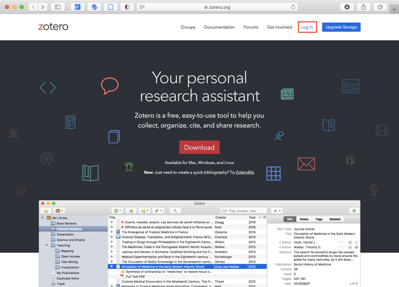The height and width of the screenshot is (287, 399).
Task: Open green New Item dropdown in Zotero window
Action: click(x=118, y=211)
